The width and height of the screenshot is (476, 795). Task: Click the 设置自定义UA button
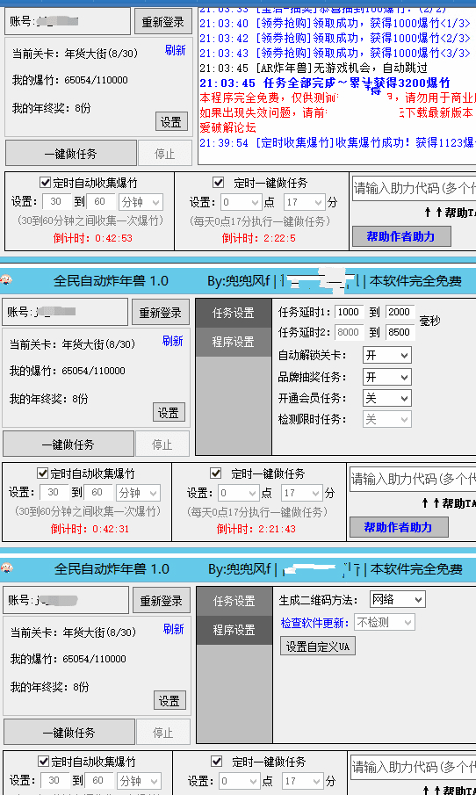click(318, 647)
